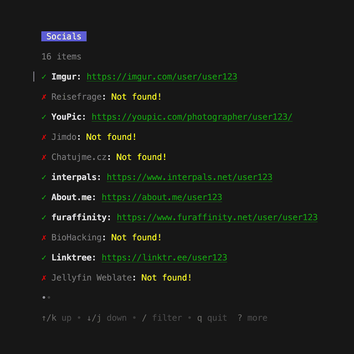
Task: Click the red X beside Jimdo
Action: tap(44, 137)
